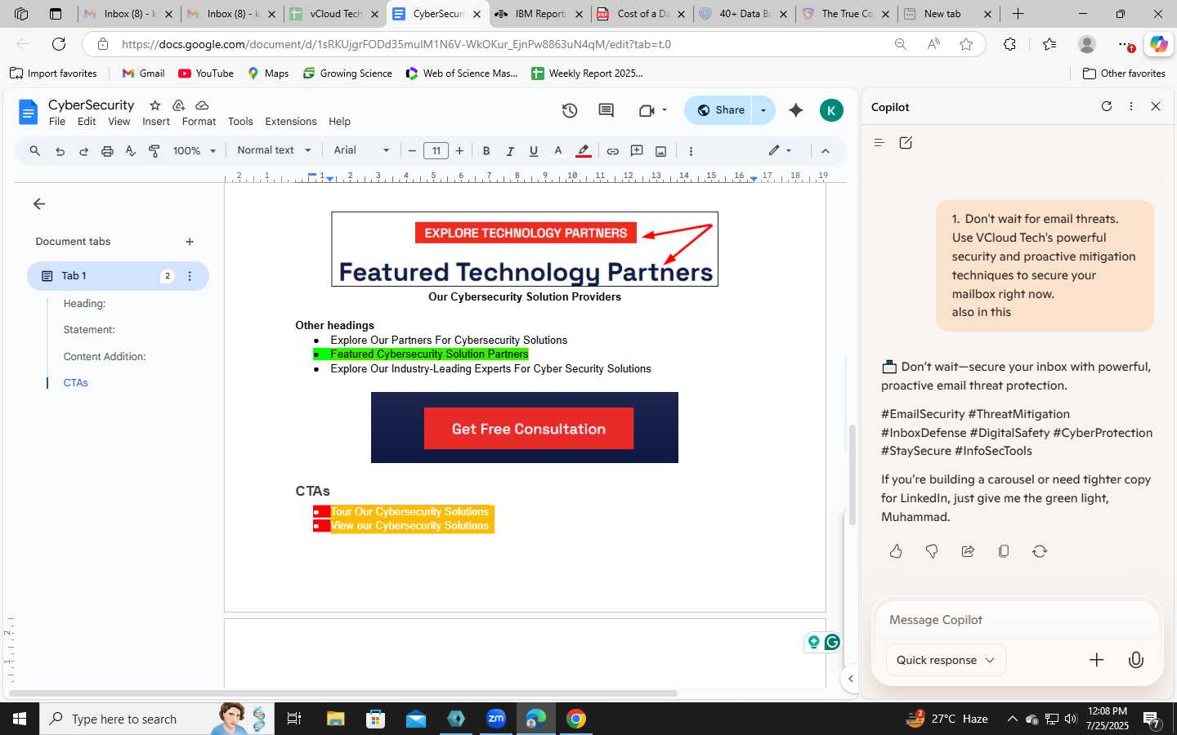Open version history clock icon
The height and width of the screenshot is (735, 1177).
click(570, 110)
